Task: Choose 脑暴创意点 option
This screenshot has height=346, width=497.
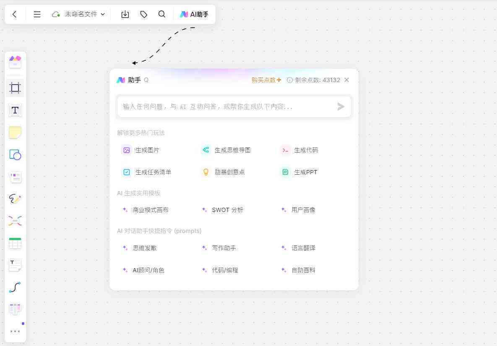Action: (x=223, y=172)
